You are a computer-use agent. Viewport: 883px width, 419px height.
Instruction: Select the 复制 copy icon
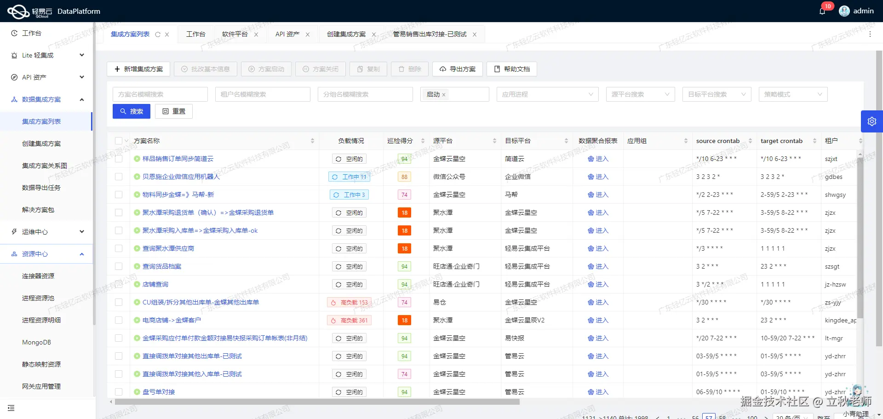point(361,69)
